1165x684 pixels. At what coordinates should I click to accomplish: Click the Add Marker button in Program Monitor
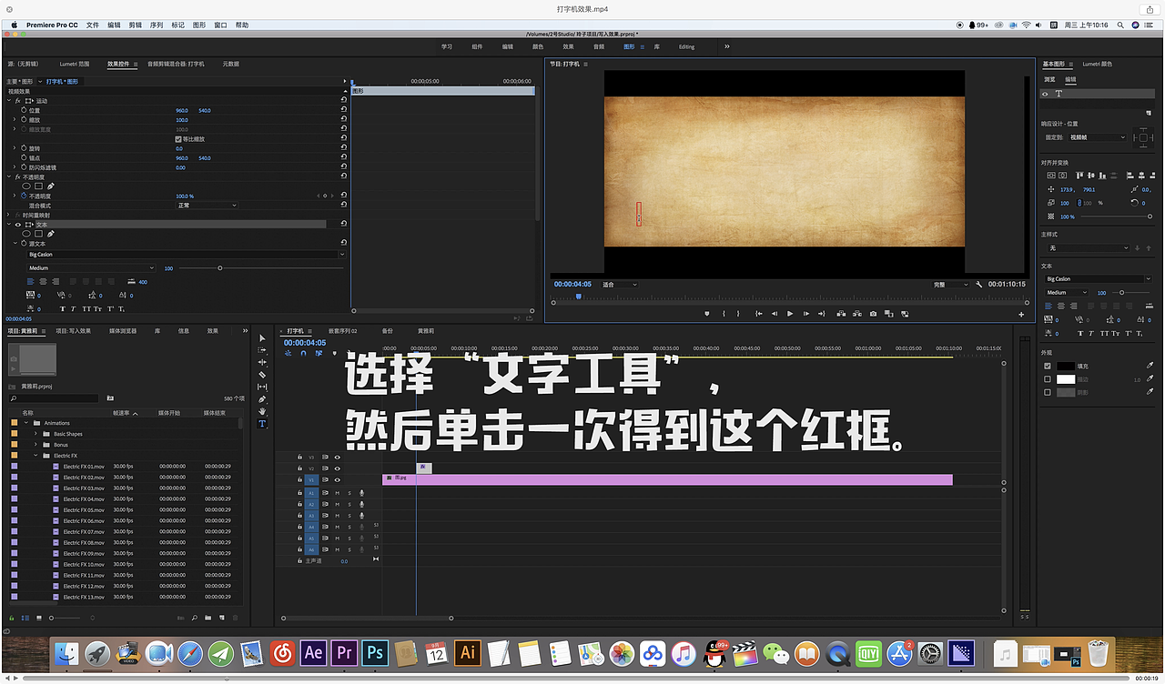click(707, 313)
